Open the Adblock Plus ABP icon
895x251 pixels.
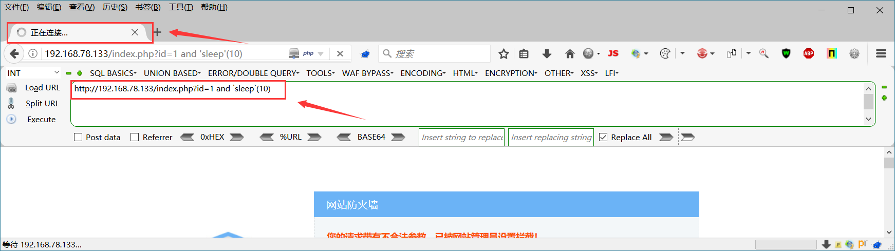pos(809,53)
